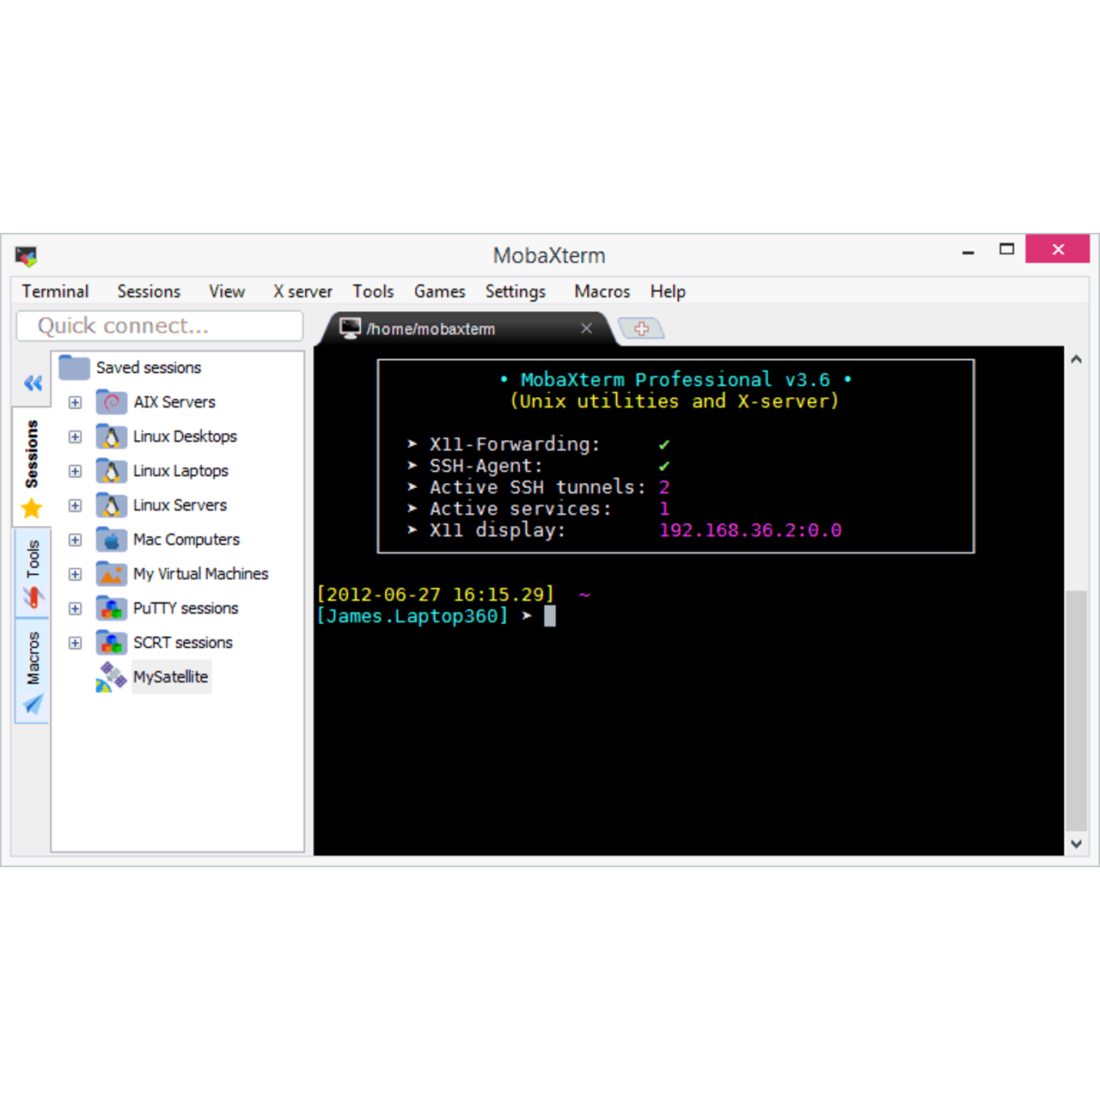
Task: Open the Settings menu
Action: [x=515, y=291]
